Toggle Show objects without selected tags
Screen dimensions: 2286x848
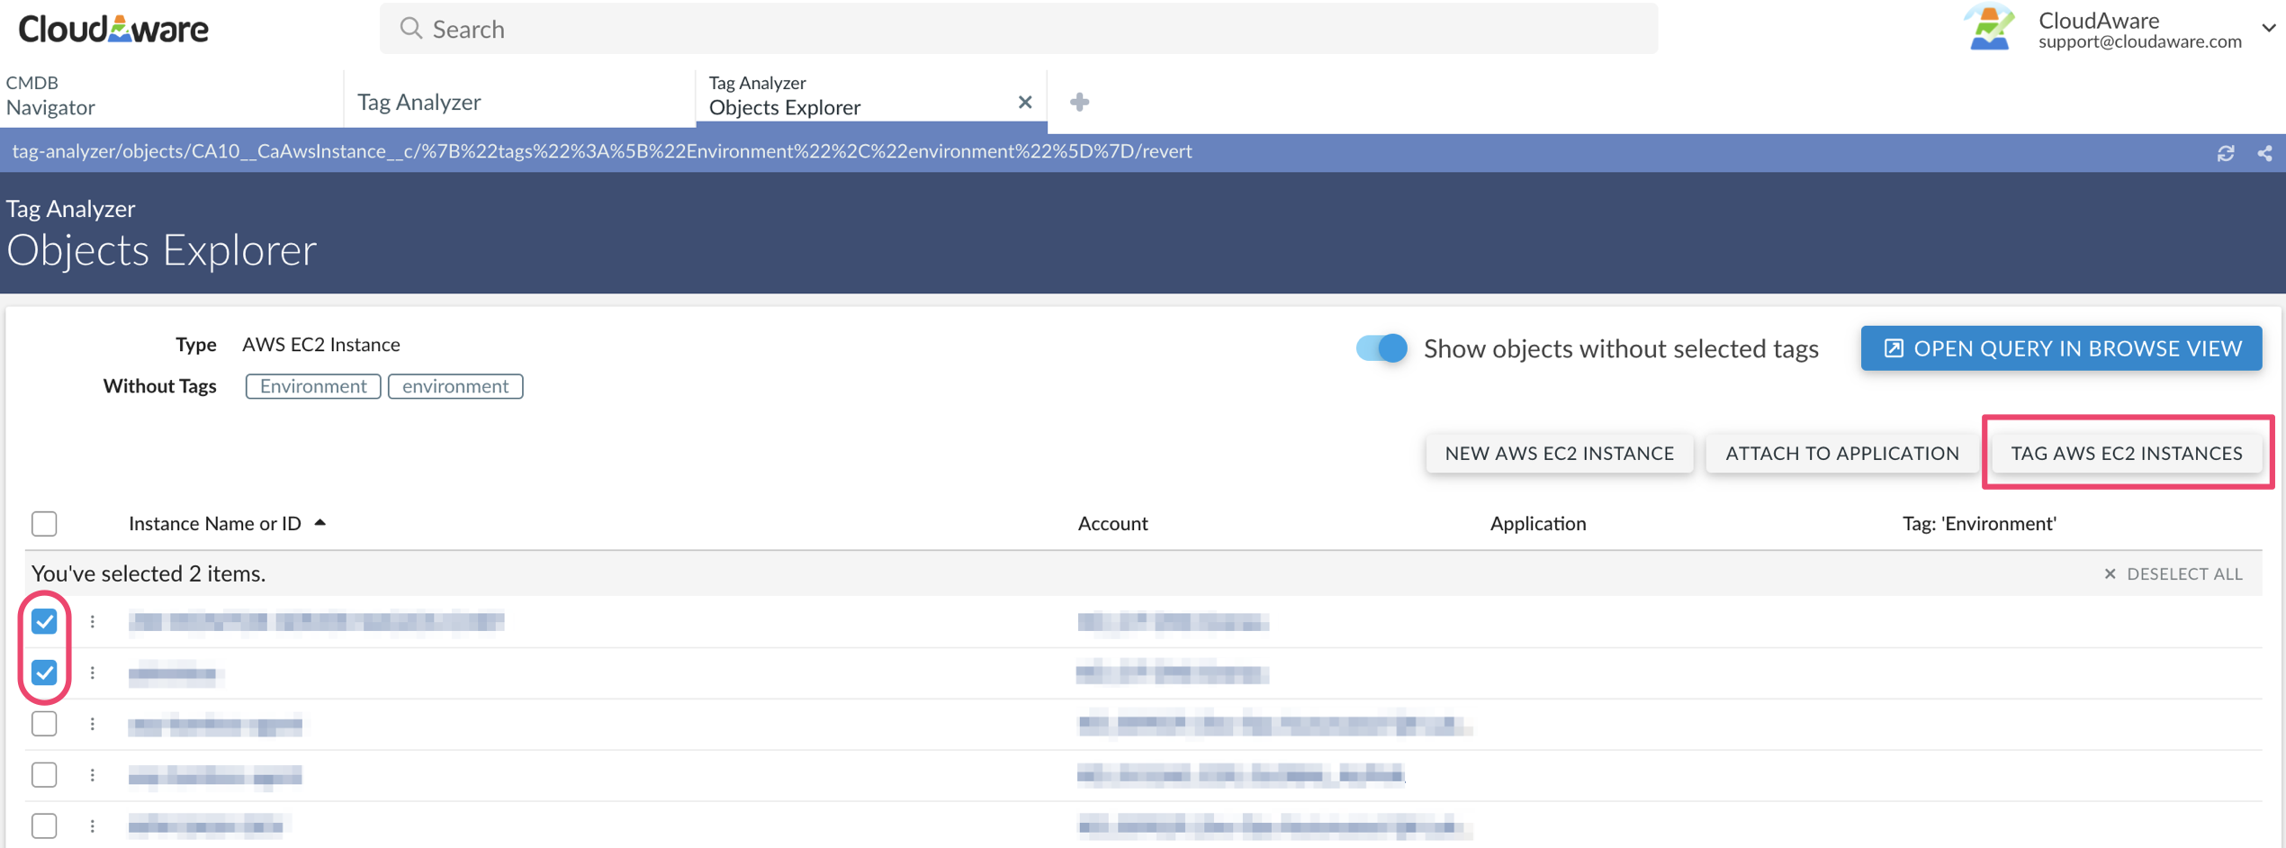point(1381,348)
